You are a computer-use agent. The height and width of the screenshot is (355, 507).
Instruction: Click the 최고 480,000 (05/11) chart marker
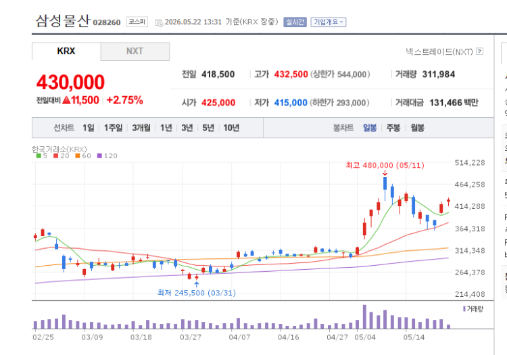(x=385, y=166)
